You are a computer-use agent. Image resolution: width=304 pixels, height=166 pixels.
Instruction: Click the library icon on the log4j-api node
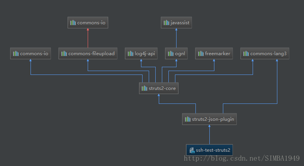[131, 53]
